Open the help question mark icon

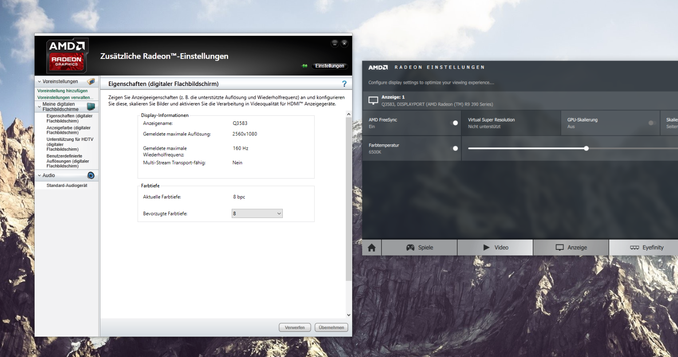(x=344, y=83)
